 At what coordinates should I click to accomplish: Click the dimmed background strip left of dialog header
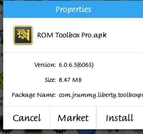[x=2, y=9]
